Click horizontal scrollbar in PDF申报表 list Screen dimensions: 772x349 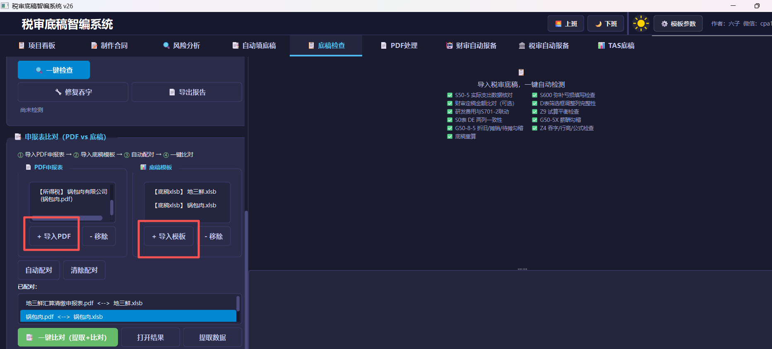coord(67,218)
